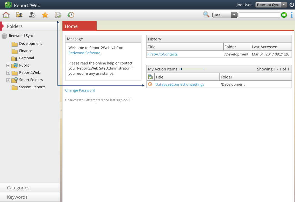Viewport: 295px width, 202px height.
Task: Open the Action Items toolbar icon
Action: click(x=58, y=15)
